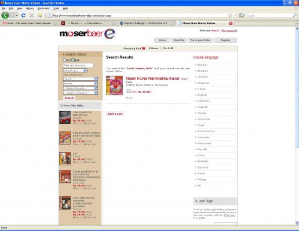Close the Moser Baer Home Videos tab
Image resolution: width=299 pixels, height=231 pixels.
point(231,23)
